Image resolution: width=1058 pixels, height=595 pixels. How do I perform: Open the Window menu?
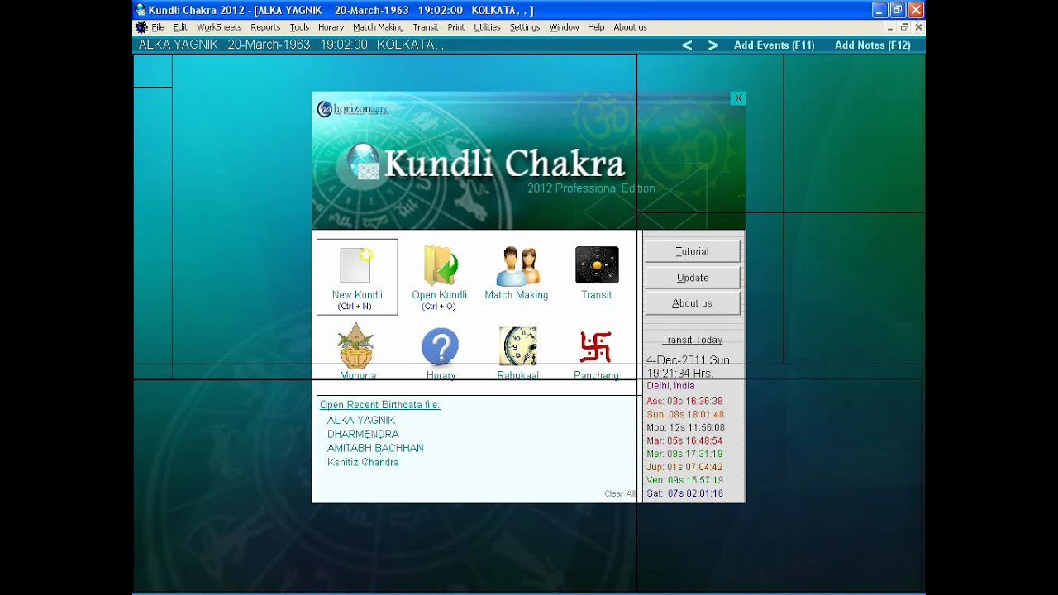pos(564,27)
